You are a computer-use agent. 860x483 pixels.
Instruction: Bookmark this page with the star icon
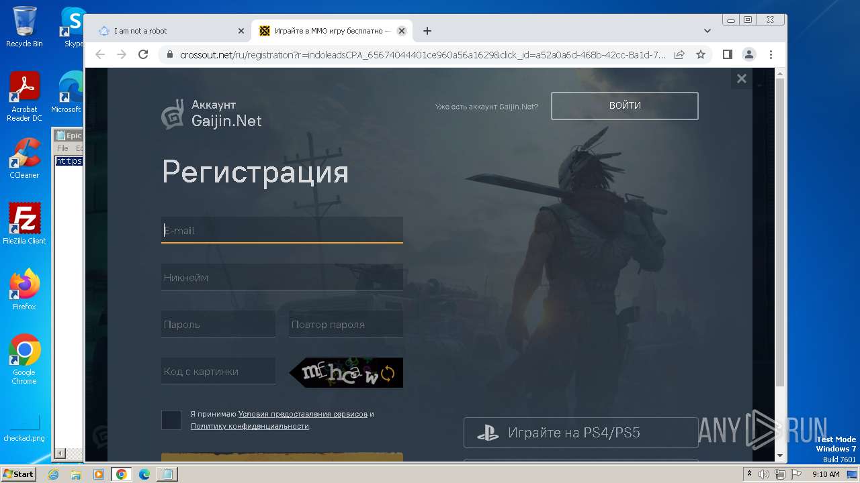(x=701, y=54)
